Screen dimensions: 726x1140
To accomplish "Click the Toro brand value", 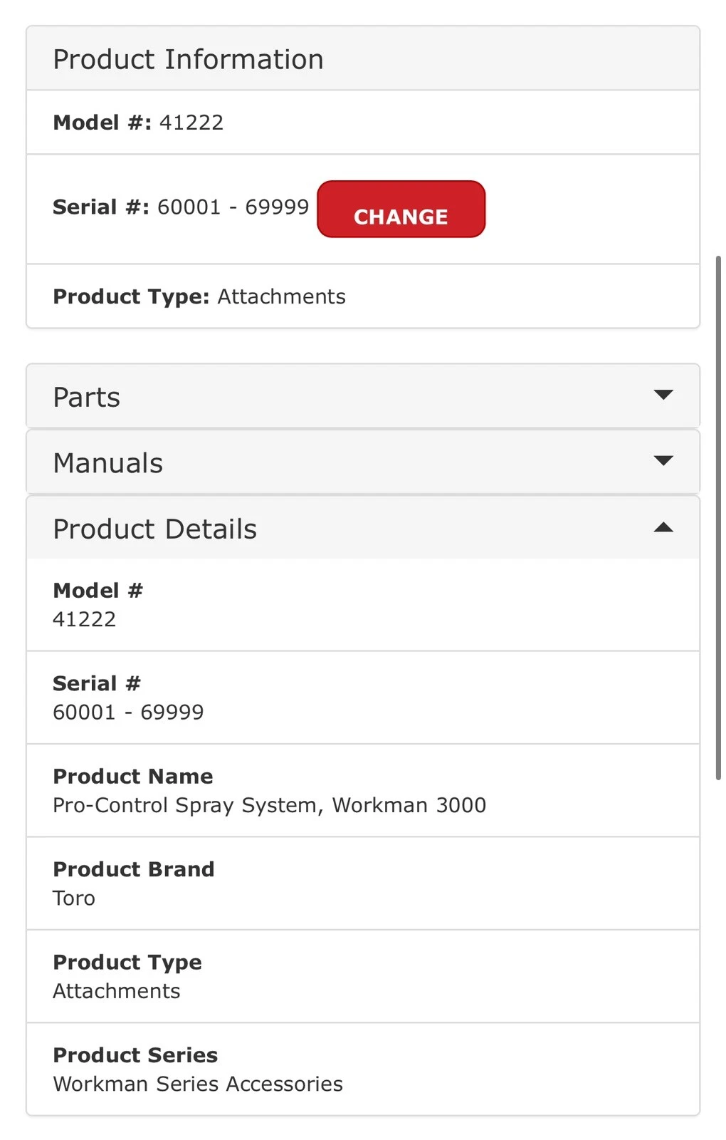I will [74, 898].
